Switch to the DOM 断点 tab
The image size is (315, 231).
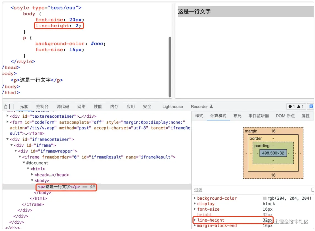click(x=285, y=116)
